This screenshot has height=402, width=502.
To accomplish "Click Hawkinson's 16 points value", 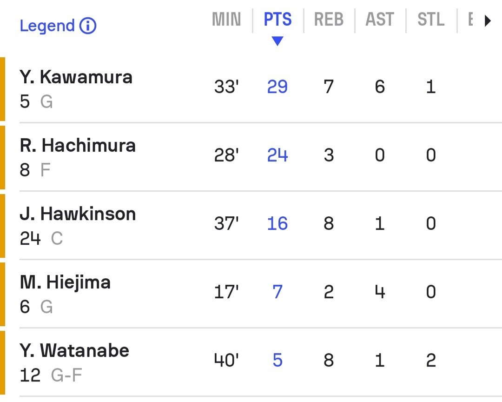I will [x=277, y=224].
